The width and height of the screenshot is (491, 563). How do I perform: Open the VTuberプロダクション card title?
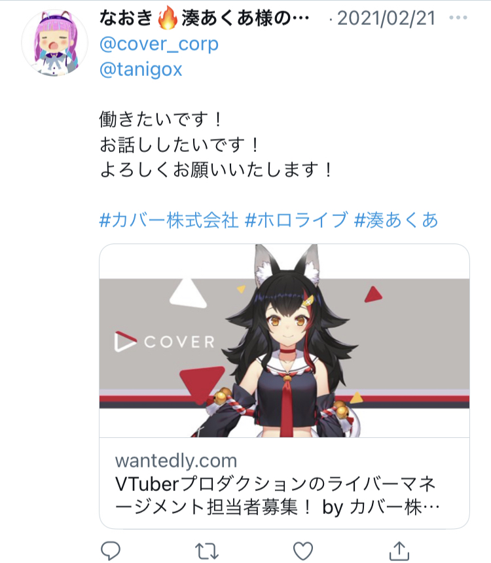275,484
